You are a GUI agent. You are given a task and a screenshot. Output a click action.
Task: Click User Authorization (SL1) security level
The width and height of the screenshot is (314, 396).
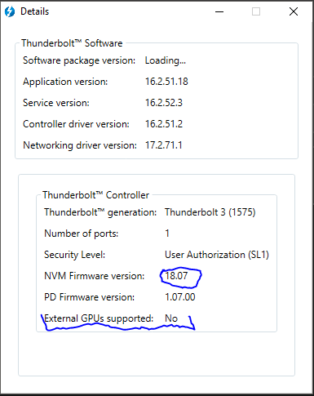(x=217, y=255)
